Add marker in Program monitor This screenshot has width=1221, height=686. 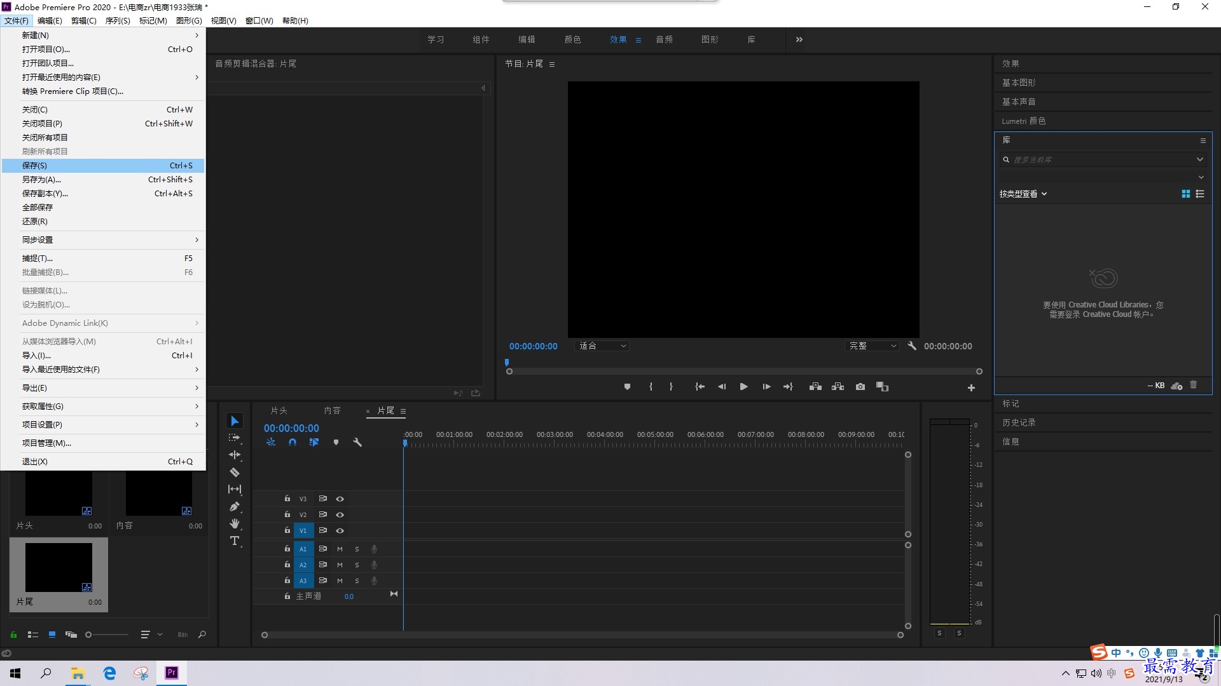coord(627,387)
